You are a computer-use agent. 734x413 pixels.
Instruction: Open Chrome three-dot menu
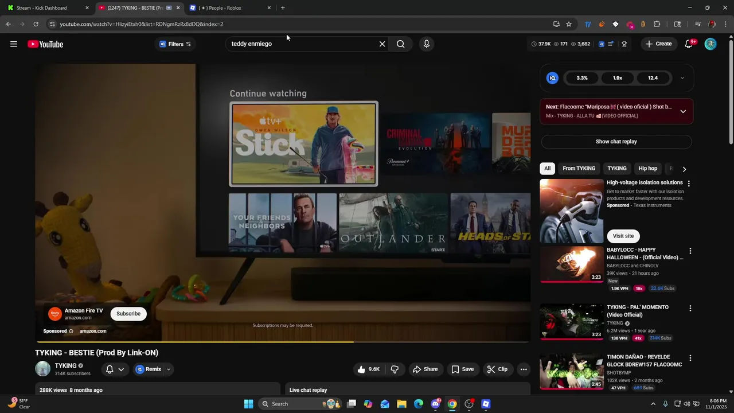pyautogui.click(x=726, y=24)
